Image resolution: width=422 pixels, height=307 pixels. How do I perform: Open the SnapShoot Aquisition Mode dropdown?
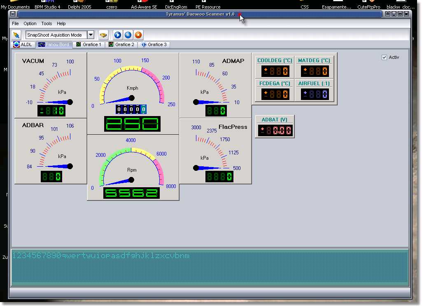point(91,35)
